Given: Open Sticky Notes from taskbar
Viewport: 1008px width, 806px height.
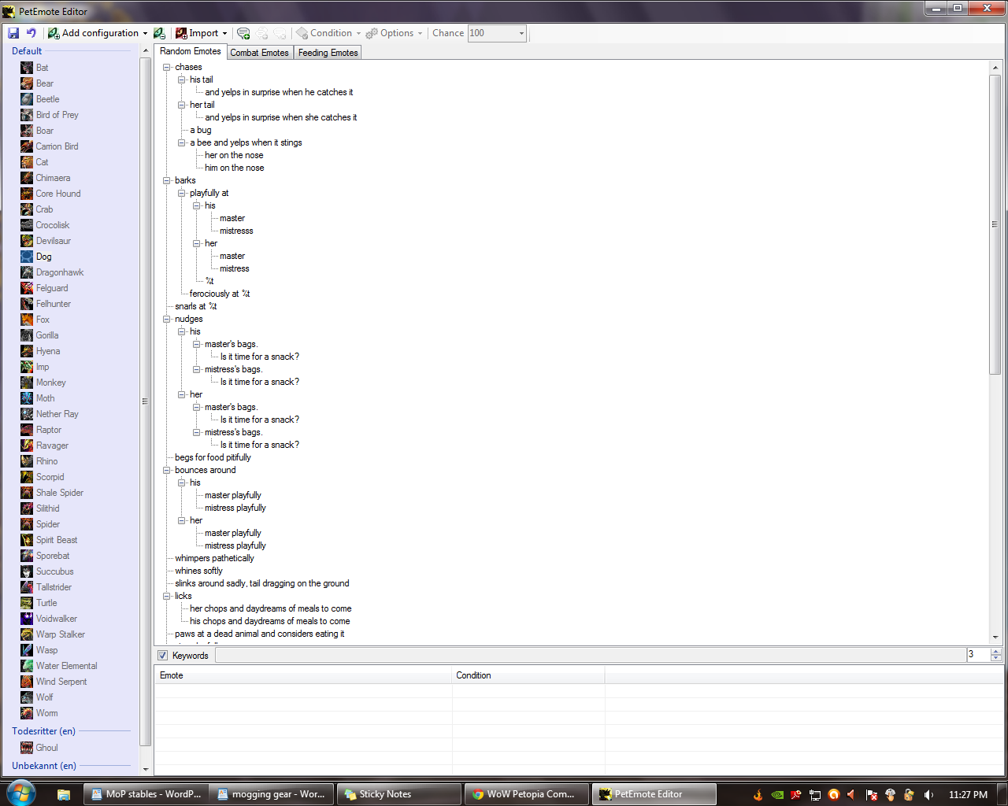Looking at the screenshot, I should pos(400,794).
